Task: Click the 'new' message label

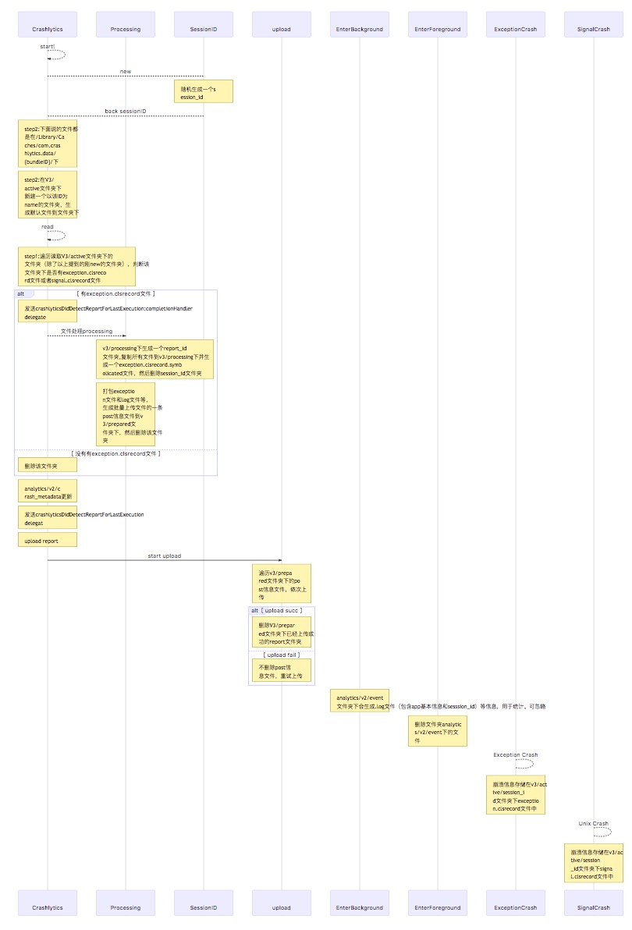Action: coord(126,71)
